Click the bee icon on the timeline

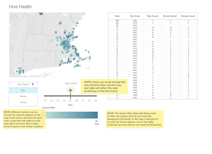pyautogui.click(x=70, y=90)
